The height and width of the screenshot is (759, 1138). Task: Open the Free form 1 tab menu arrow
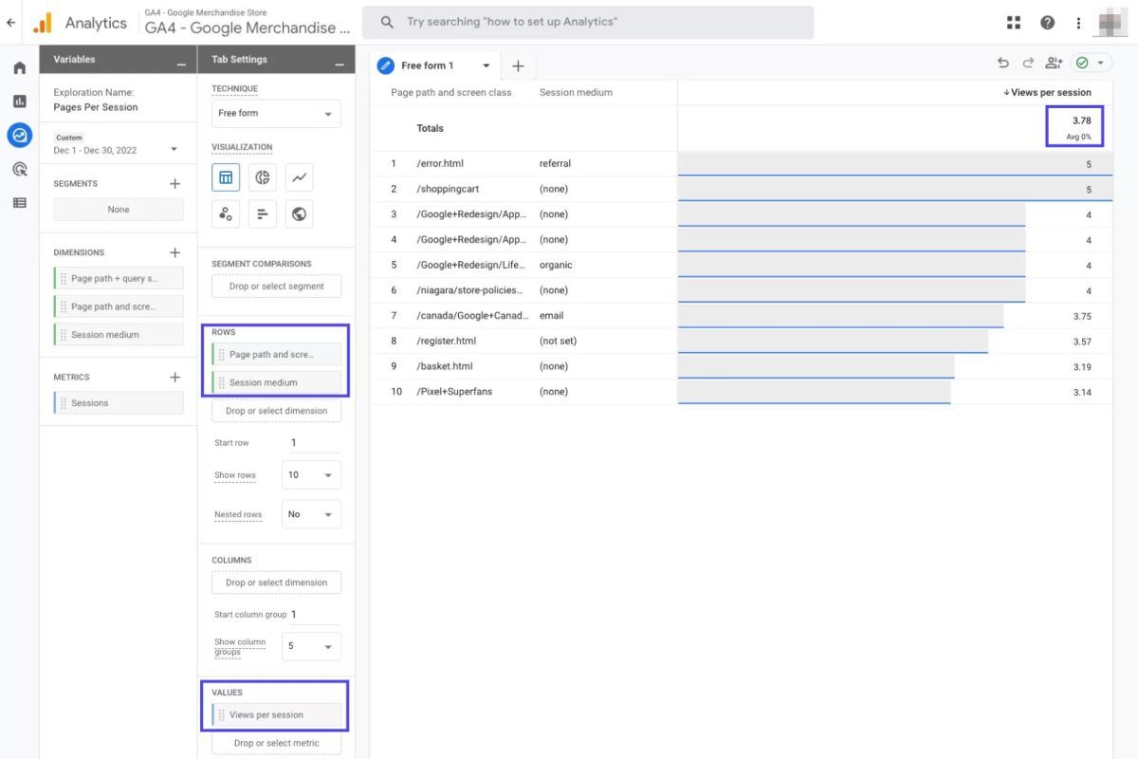[486, 65]
